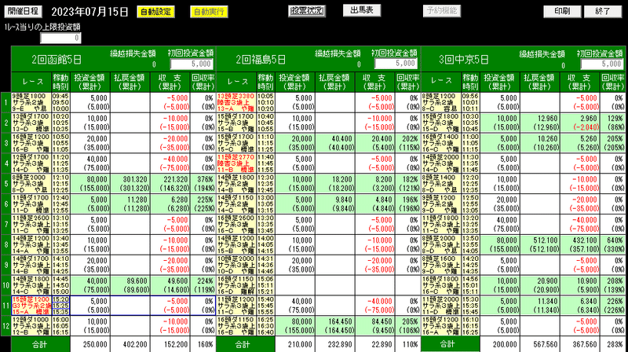Viewport: 628px width, 352px height.
Task: Click 福島 払戻金額 column header
Action: pyautogui.click(x=335, y=82)
